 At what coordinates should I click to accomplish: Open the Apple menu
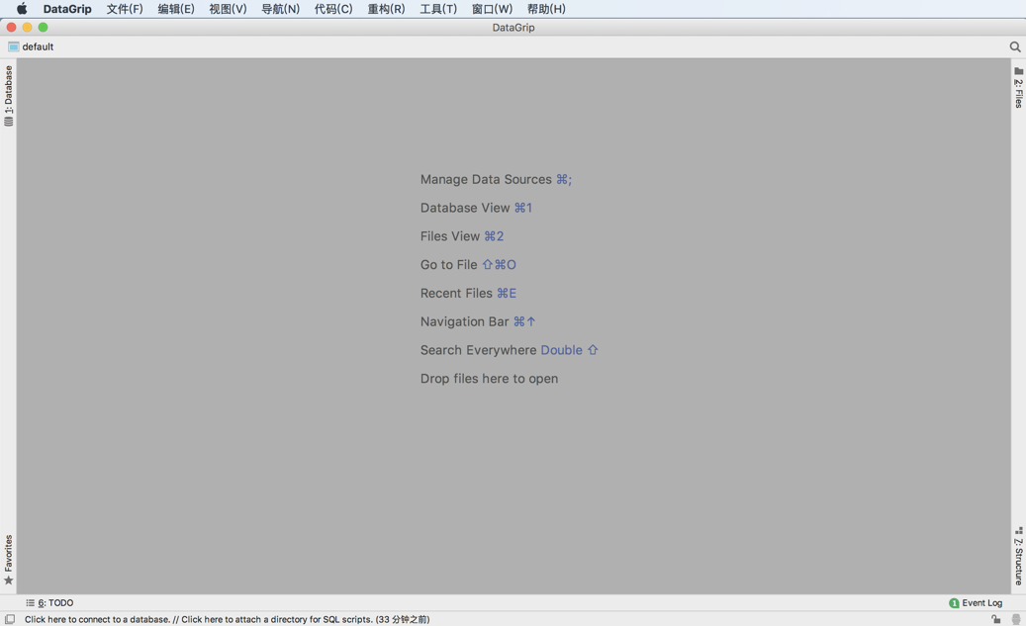[22, 9]
